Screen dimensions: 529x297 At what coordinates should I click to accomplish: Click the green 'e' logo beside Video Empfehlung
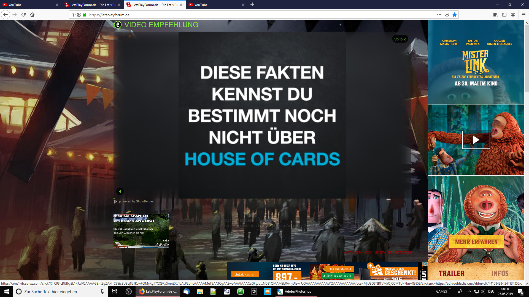point(118,25)
